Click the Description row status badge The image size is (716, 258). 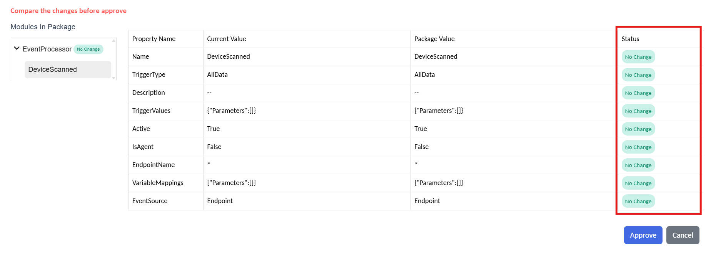(638, 93)
